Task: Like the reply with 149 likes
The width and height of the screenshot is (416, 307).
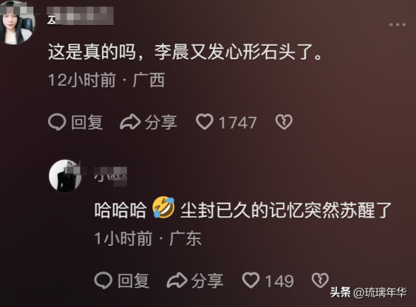Action: 251,280
